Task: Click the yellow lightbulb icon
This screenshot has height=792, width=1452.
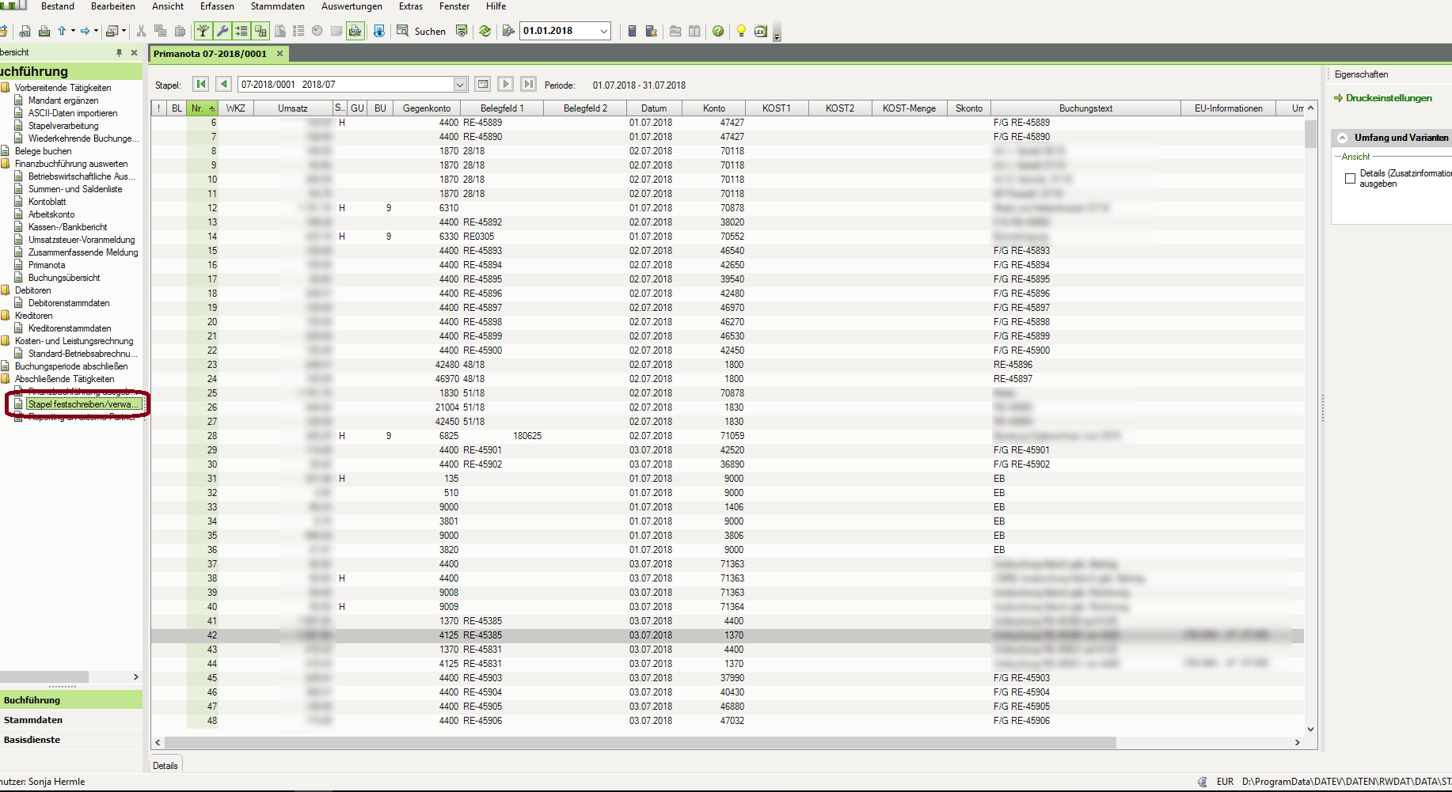Action: pyautogui.click(x=741, y=31)
